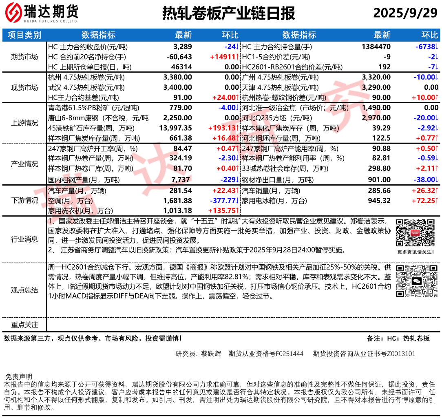Viewport: 442px width, 418px height.
Task: Click the blue down arrow after -6738
Action: (x=436, y=47)
